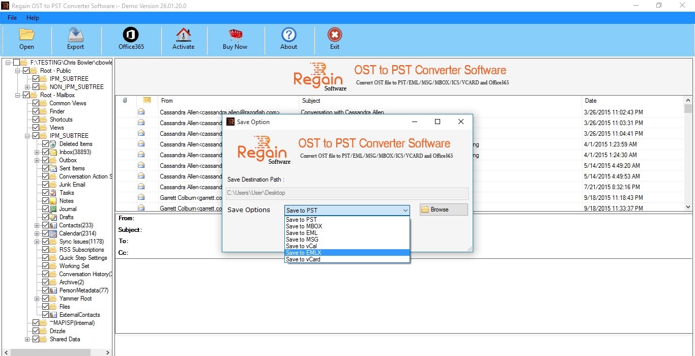
Task: Uncheck the Root - Mailbox checkbox
Action: (26, 95)
